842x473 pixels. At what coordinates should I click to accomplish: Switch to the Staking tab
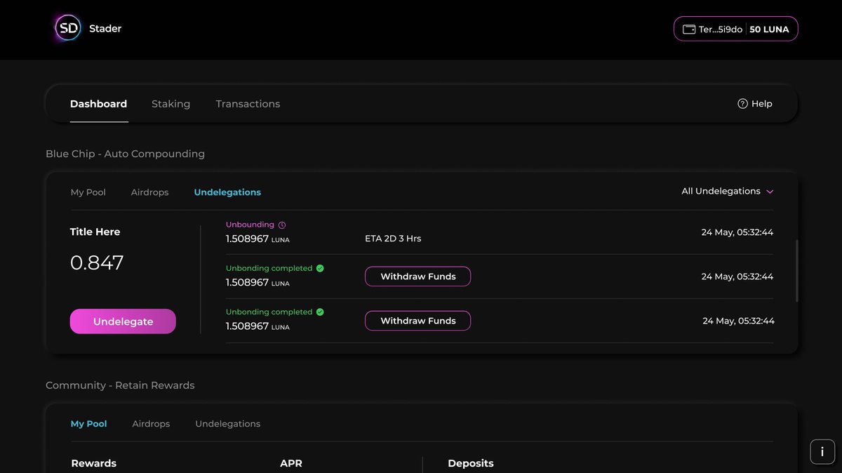pyautogui.click(x=171, y=103)
